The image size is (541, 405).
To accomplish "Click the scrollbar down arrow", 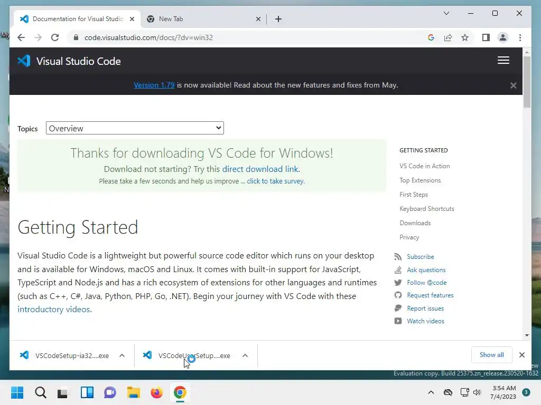I will [527, 335].
